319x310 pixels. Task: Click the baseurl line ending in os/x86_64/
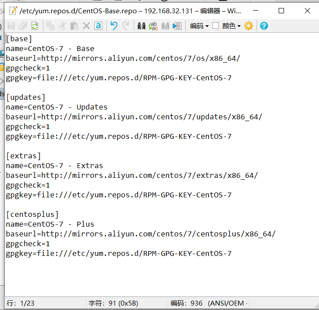coord(123,59)
